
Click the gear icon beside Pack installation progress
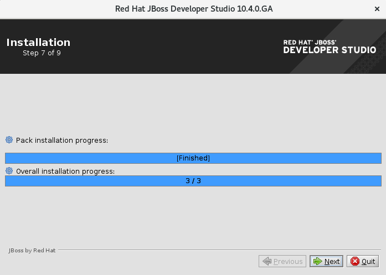click(x=9, y=140)
